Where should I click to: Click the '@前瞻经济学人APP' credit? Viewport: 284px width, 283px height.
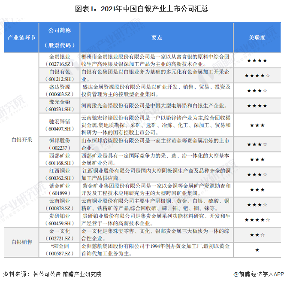click(259, 274)
